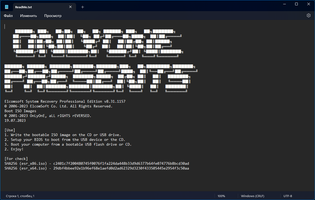
Task: Click the OnLyOnE rights reversed line
Action: (x=48, y=116)
